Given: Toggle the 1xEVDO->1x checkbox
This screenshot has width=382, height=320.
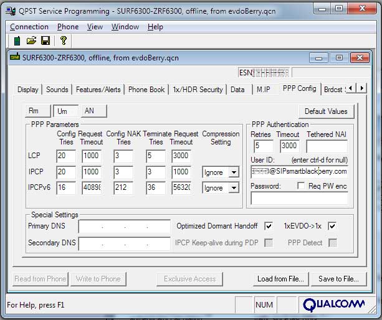Looking at the screenshot, I should point(332,226).
